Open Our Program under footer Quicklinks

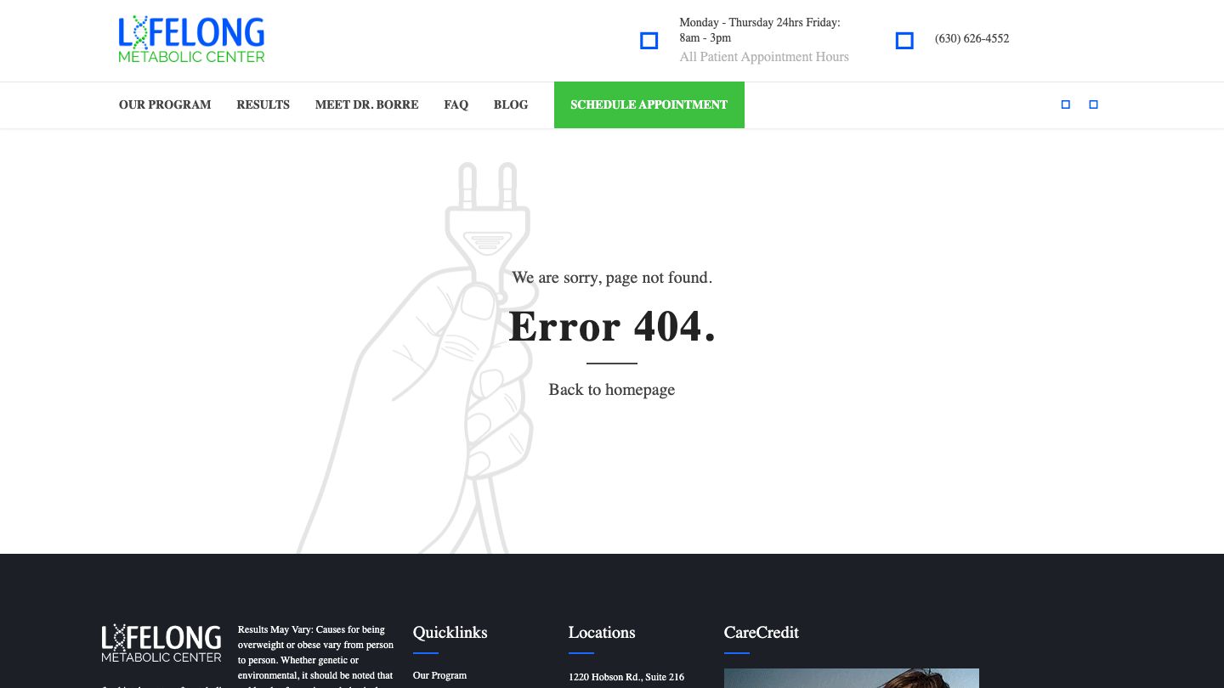439,675
